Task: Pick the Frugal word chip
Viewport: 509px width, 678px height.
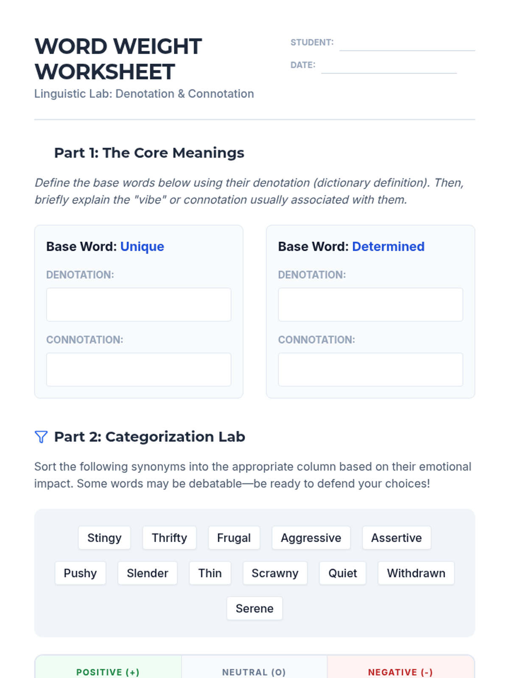Action: click(x=234, y=538)
